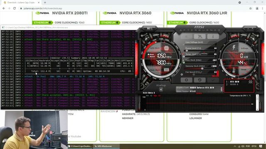
Task: Click the nbminer console window title icon
Action: [3, 27]
